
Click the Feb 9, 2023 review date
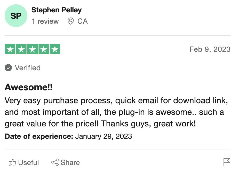210,49
